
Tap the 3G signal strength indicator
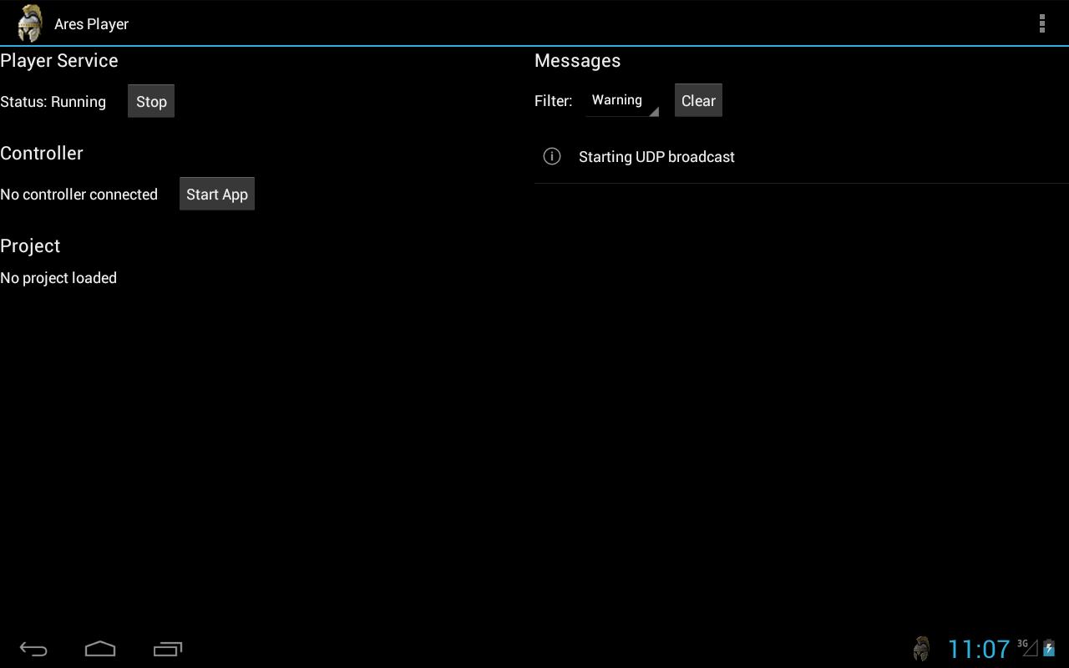[1028, 647]
